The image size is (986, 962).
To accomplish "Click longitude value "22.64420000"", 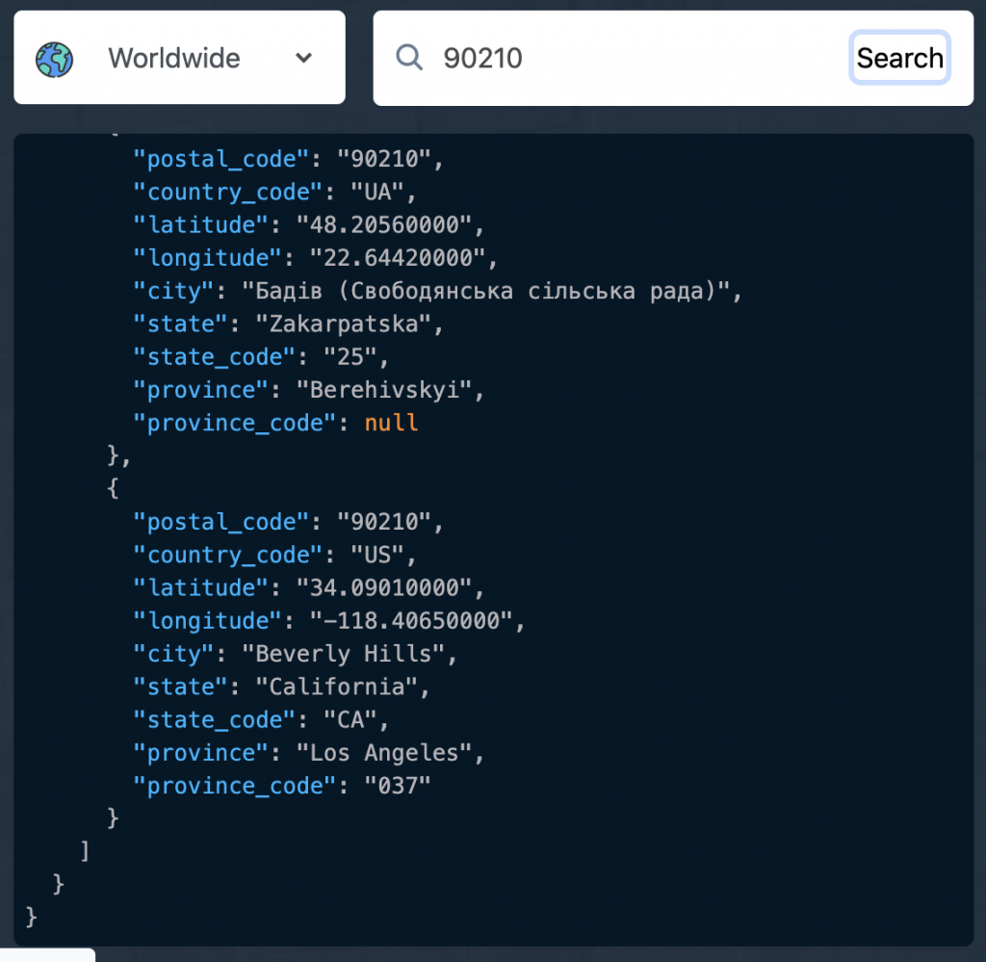I will click(398, 257).
